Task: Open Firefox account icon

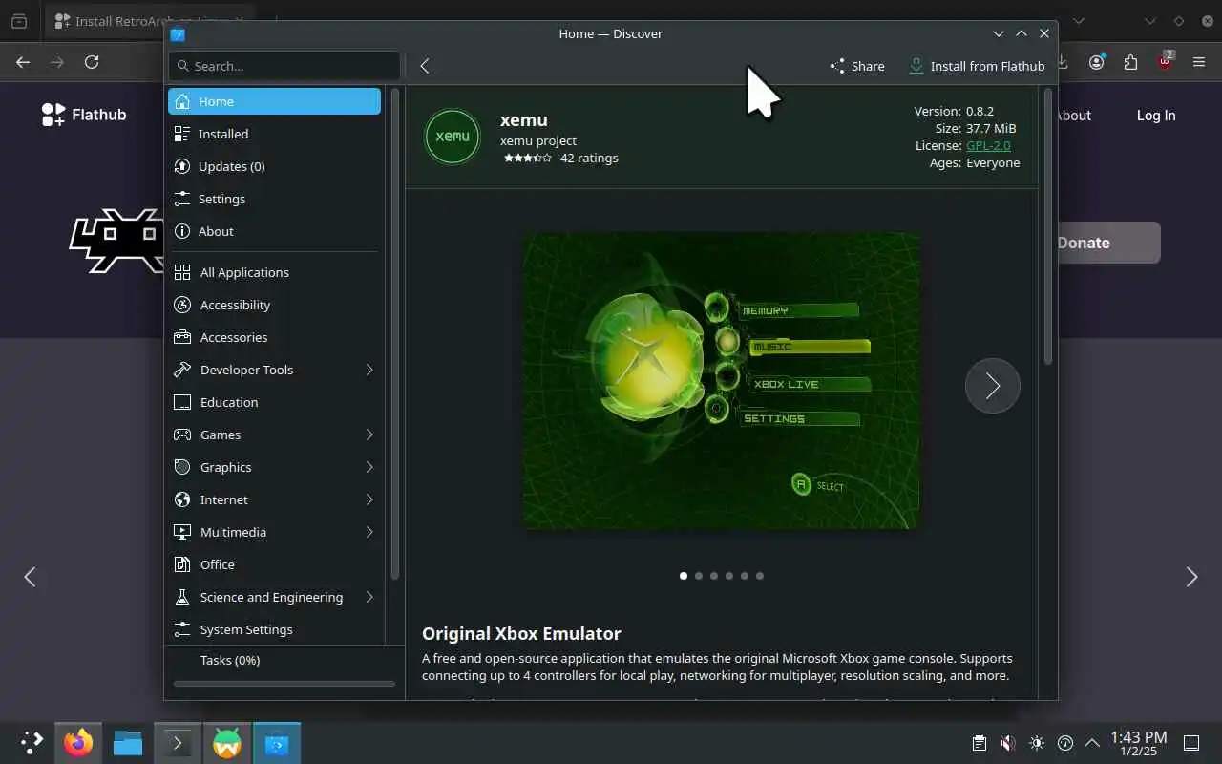Action: coord(1097,62)
